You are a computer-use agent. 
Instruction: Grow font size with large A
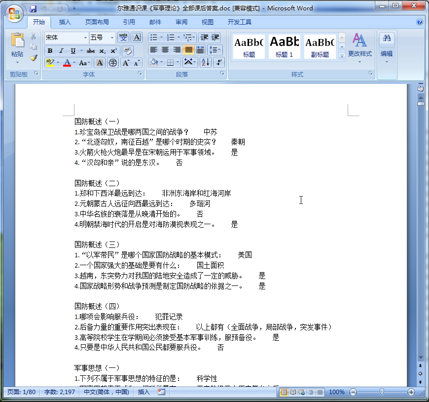point(126,63)
